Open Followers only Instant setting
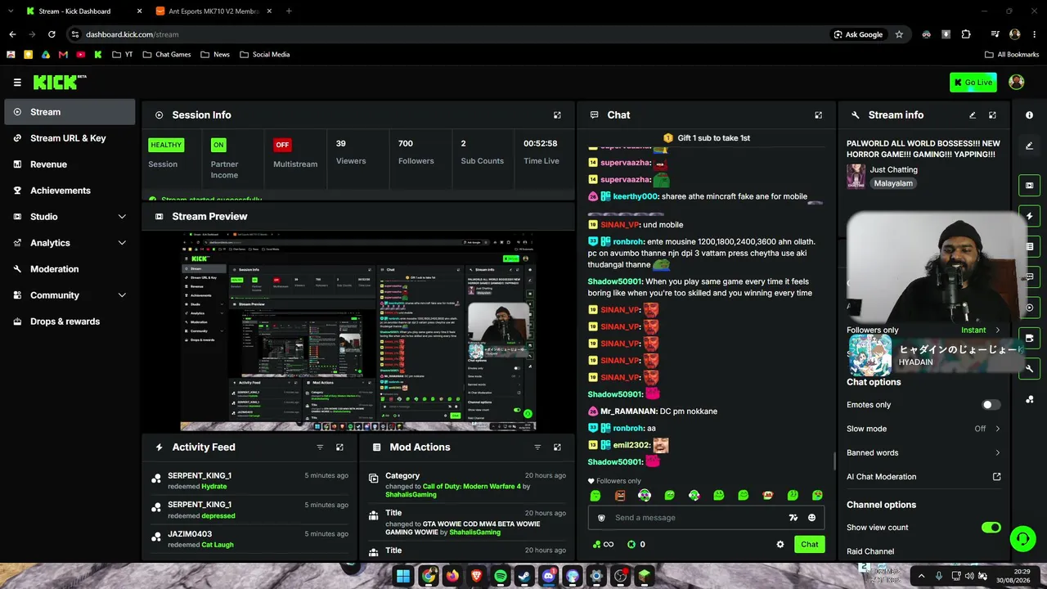Image resolution: width=1047 pixels, height=589 pixels. click(980, 330)
